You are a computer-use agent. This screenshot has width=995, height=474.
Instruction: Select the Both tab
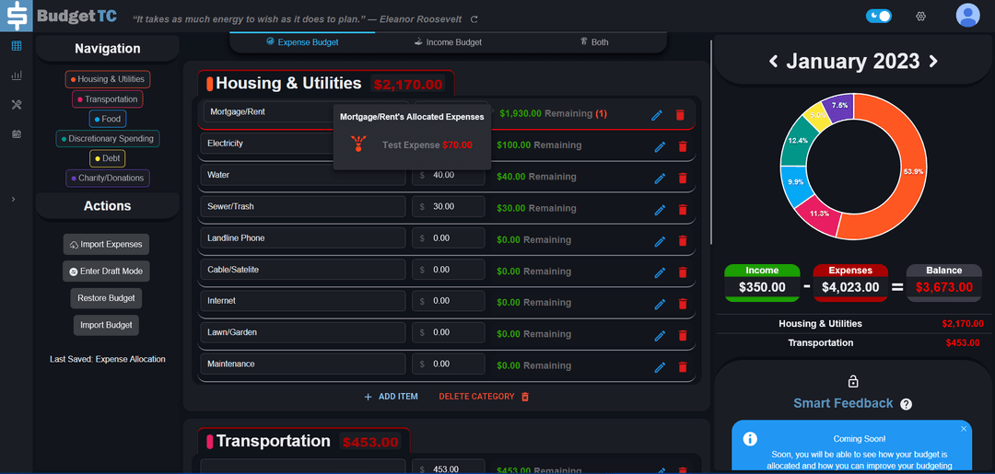[594, 42]
